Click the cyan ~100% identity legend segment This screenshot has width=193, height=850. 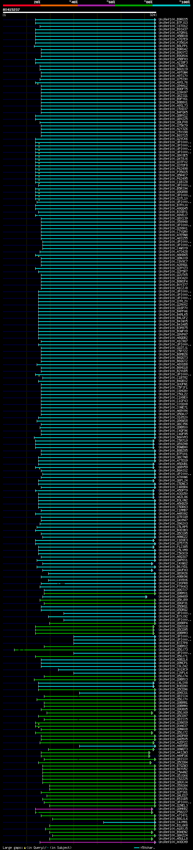(172, 5)
